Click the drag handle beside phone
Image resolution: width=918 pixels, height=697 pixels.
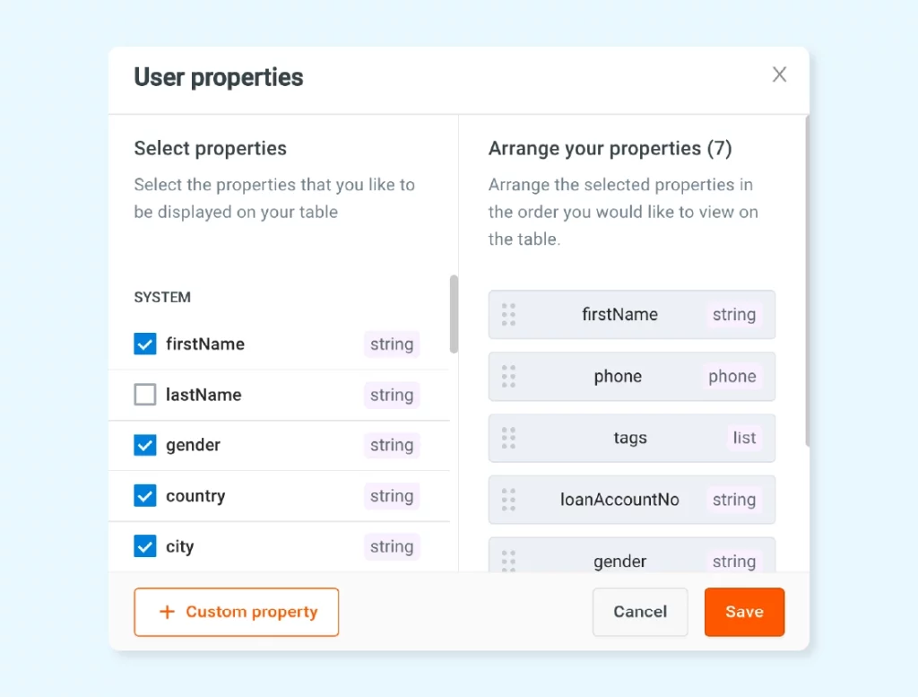(508, 377)
